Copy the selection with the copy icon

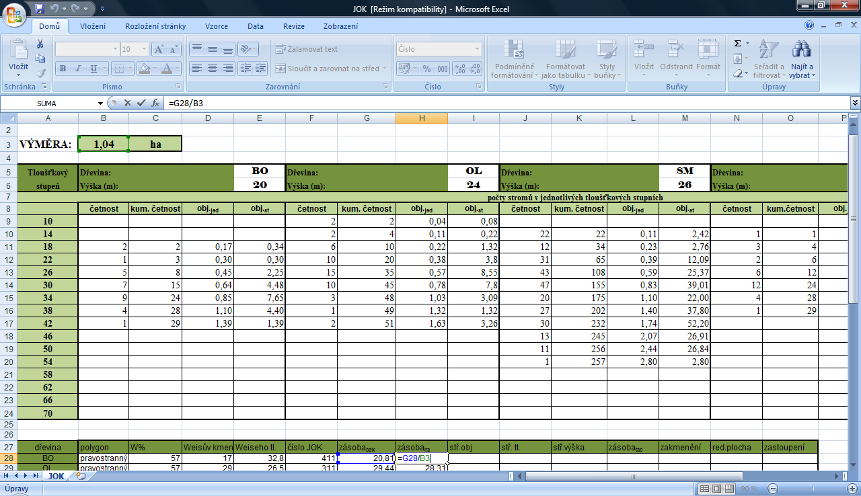click(40, 58)
